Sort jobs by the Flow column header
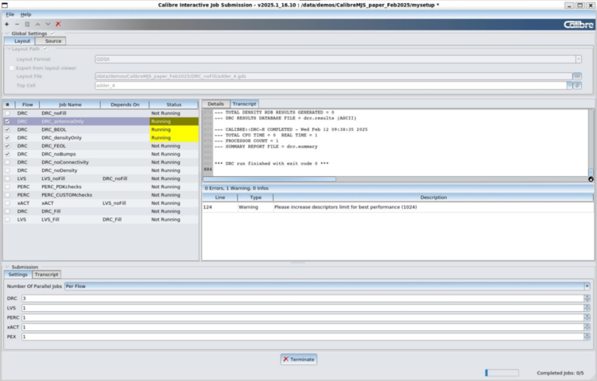The image size is (597, 381). [27, 105]
